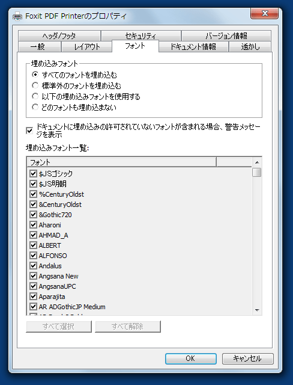Close the Foxit PDF Printer properties dialog
The height and width of the screenshot is (385, 293).
264,13
